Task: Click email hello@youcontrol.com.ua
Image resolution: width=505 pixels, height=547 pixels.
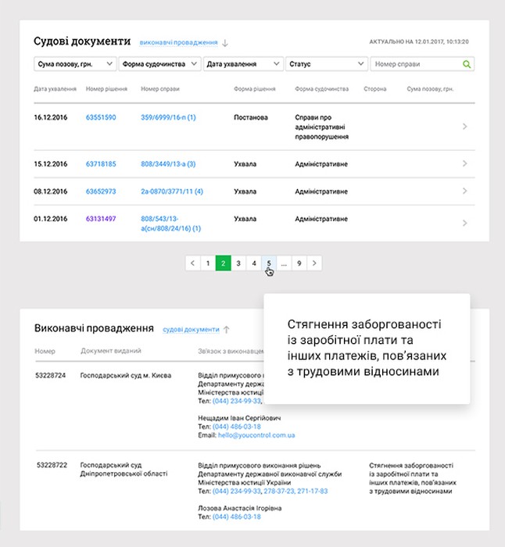Action: tap(256, 435)
